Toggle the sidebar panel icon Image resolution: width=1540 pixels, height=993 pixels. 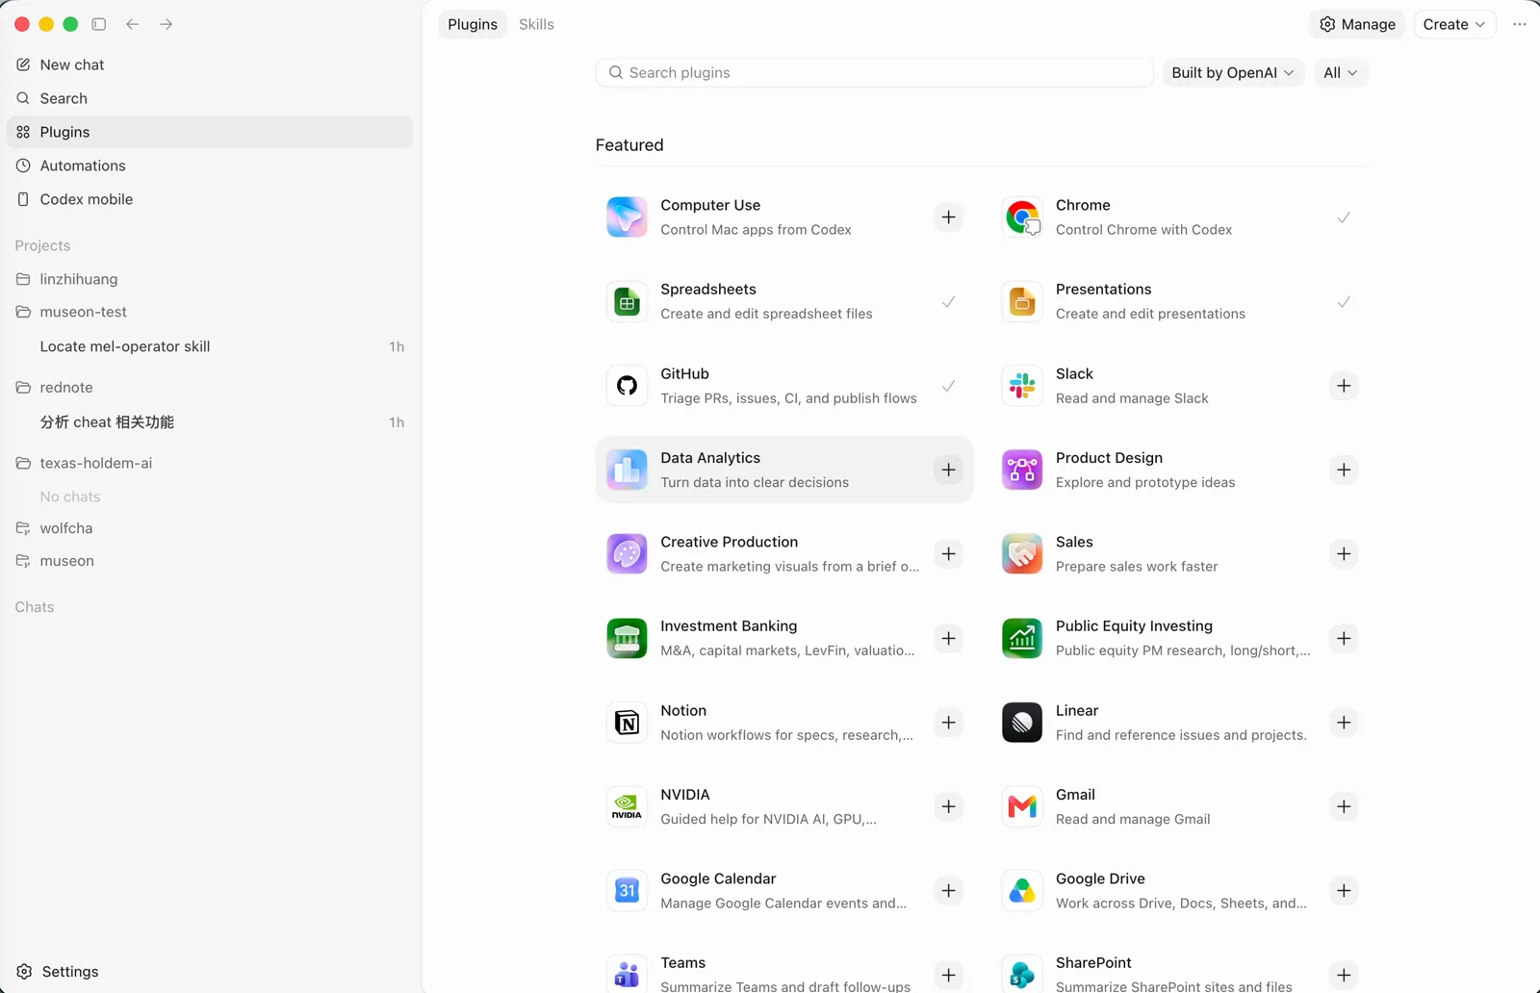98,24
